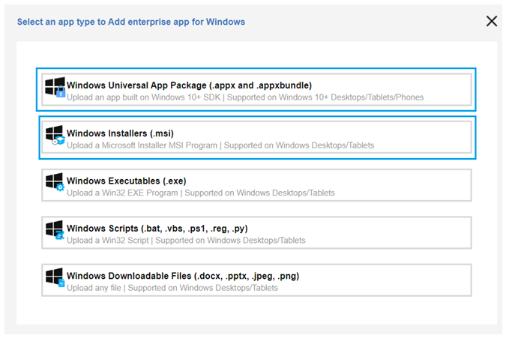506x338 pixels.
Task: Click 'Upload any file' description text
Action: (94, 288)
